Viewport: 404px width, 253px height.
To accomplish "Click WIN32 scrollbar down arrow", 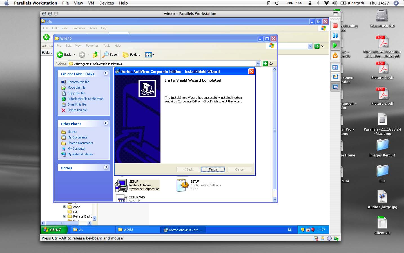I will [x=275, y=199].
